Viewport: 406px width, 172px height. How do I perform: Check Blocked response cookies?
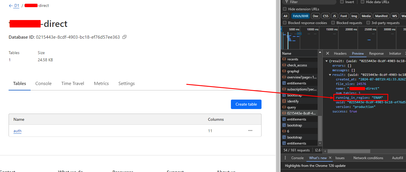pos(285,23)
